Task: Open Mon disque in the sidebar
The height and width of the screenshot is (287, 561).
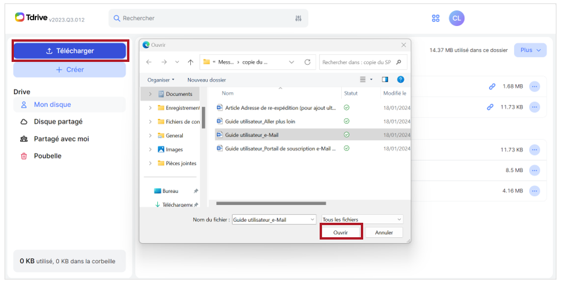Action: [70, 105]
